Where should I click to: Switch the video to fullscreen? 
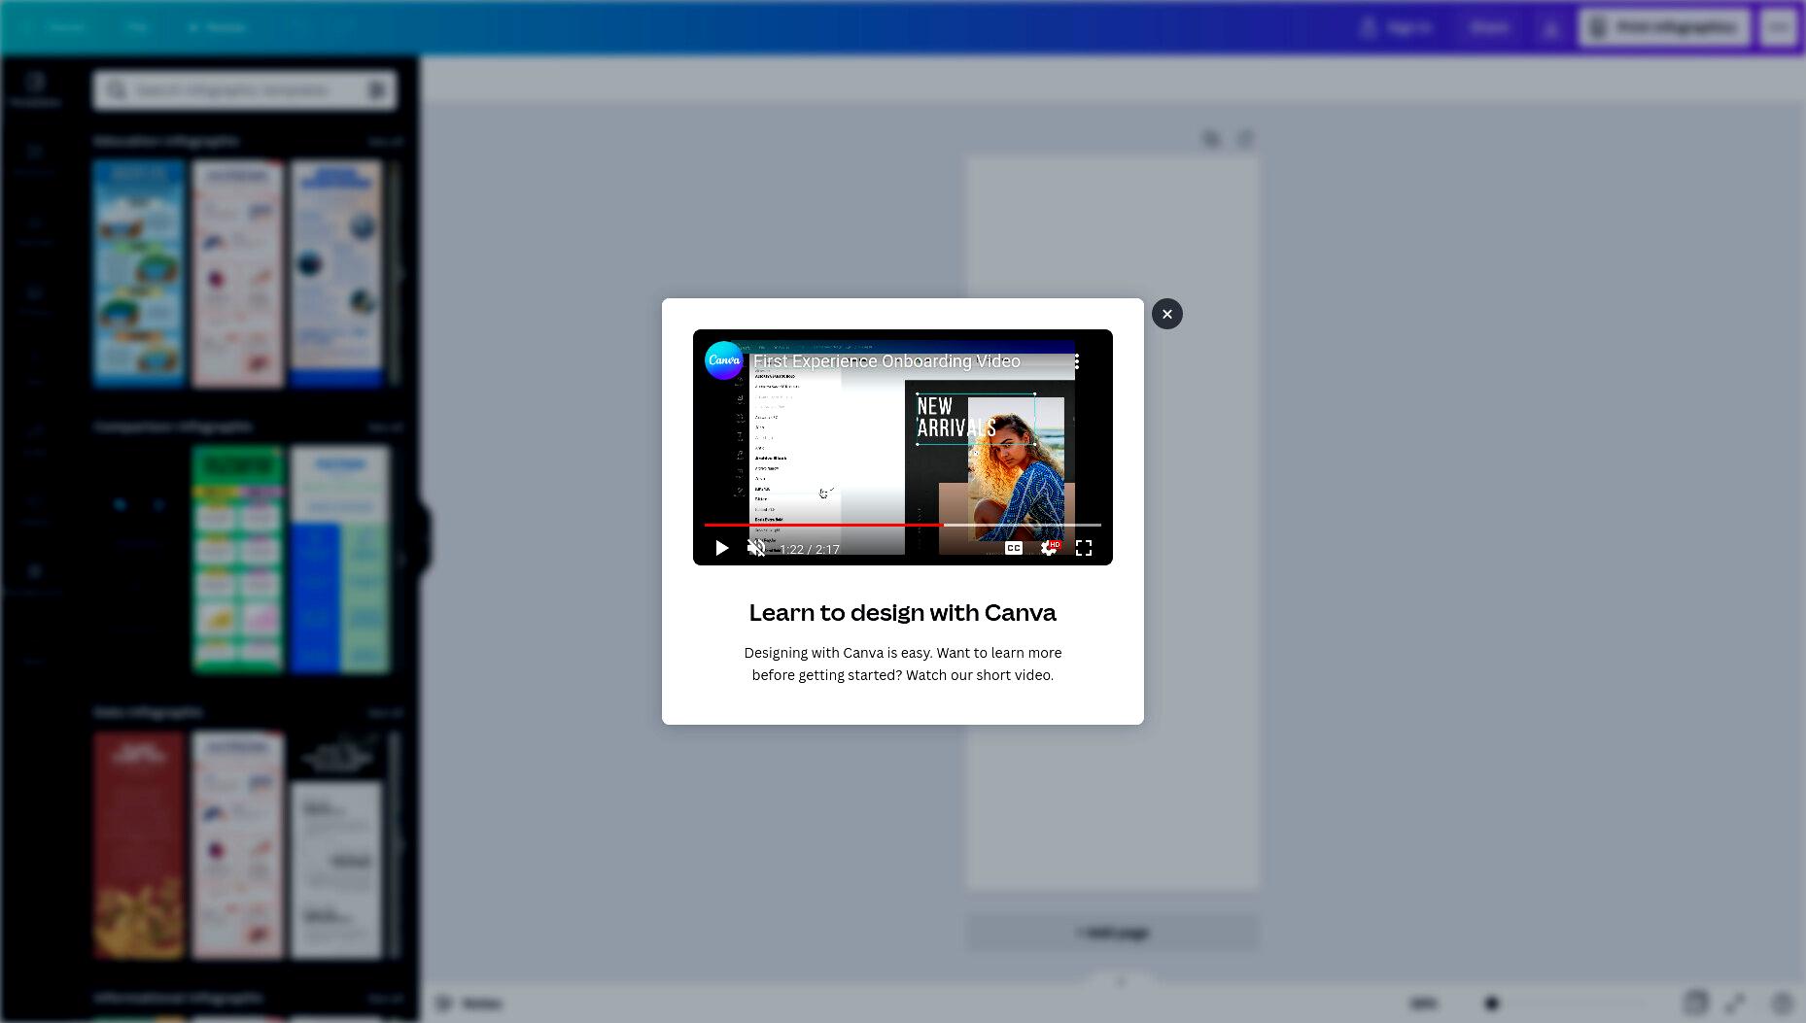[x=1084, y=548]
